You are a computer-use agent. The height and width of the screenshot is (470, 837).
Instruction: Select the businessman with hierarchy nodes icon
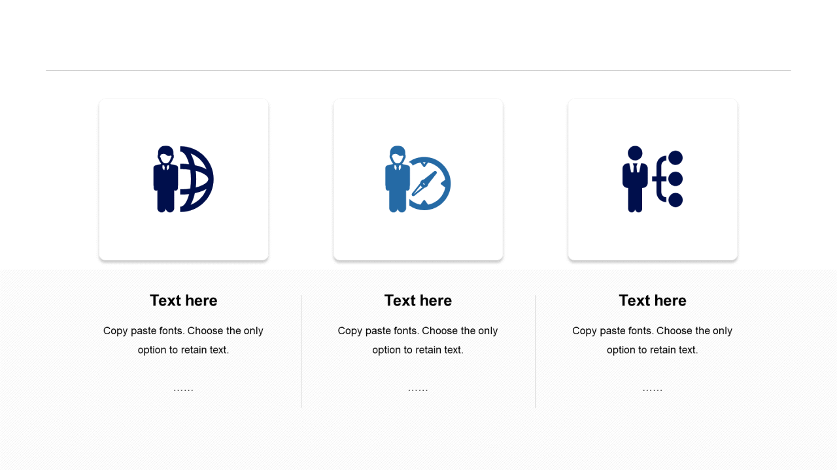coord(653,179)
